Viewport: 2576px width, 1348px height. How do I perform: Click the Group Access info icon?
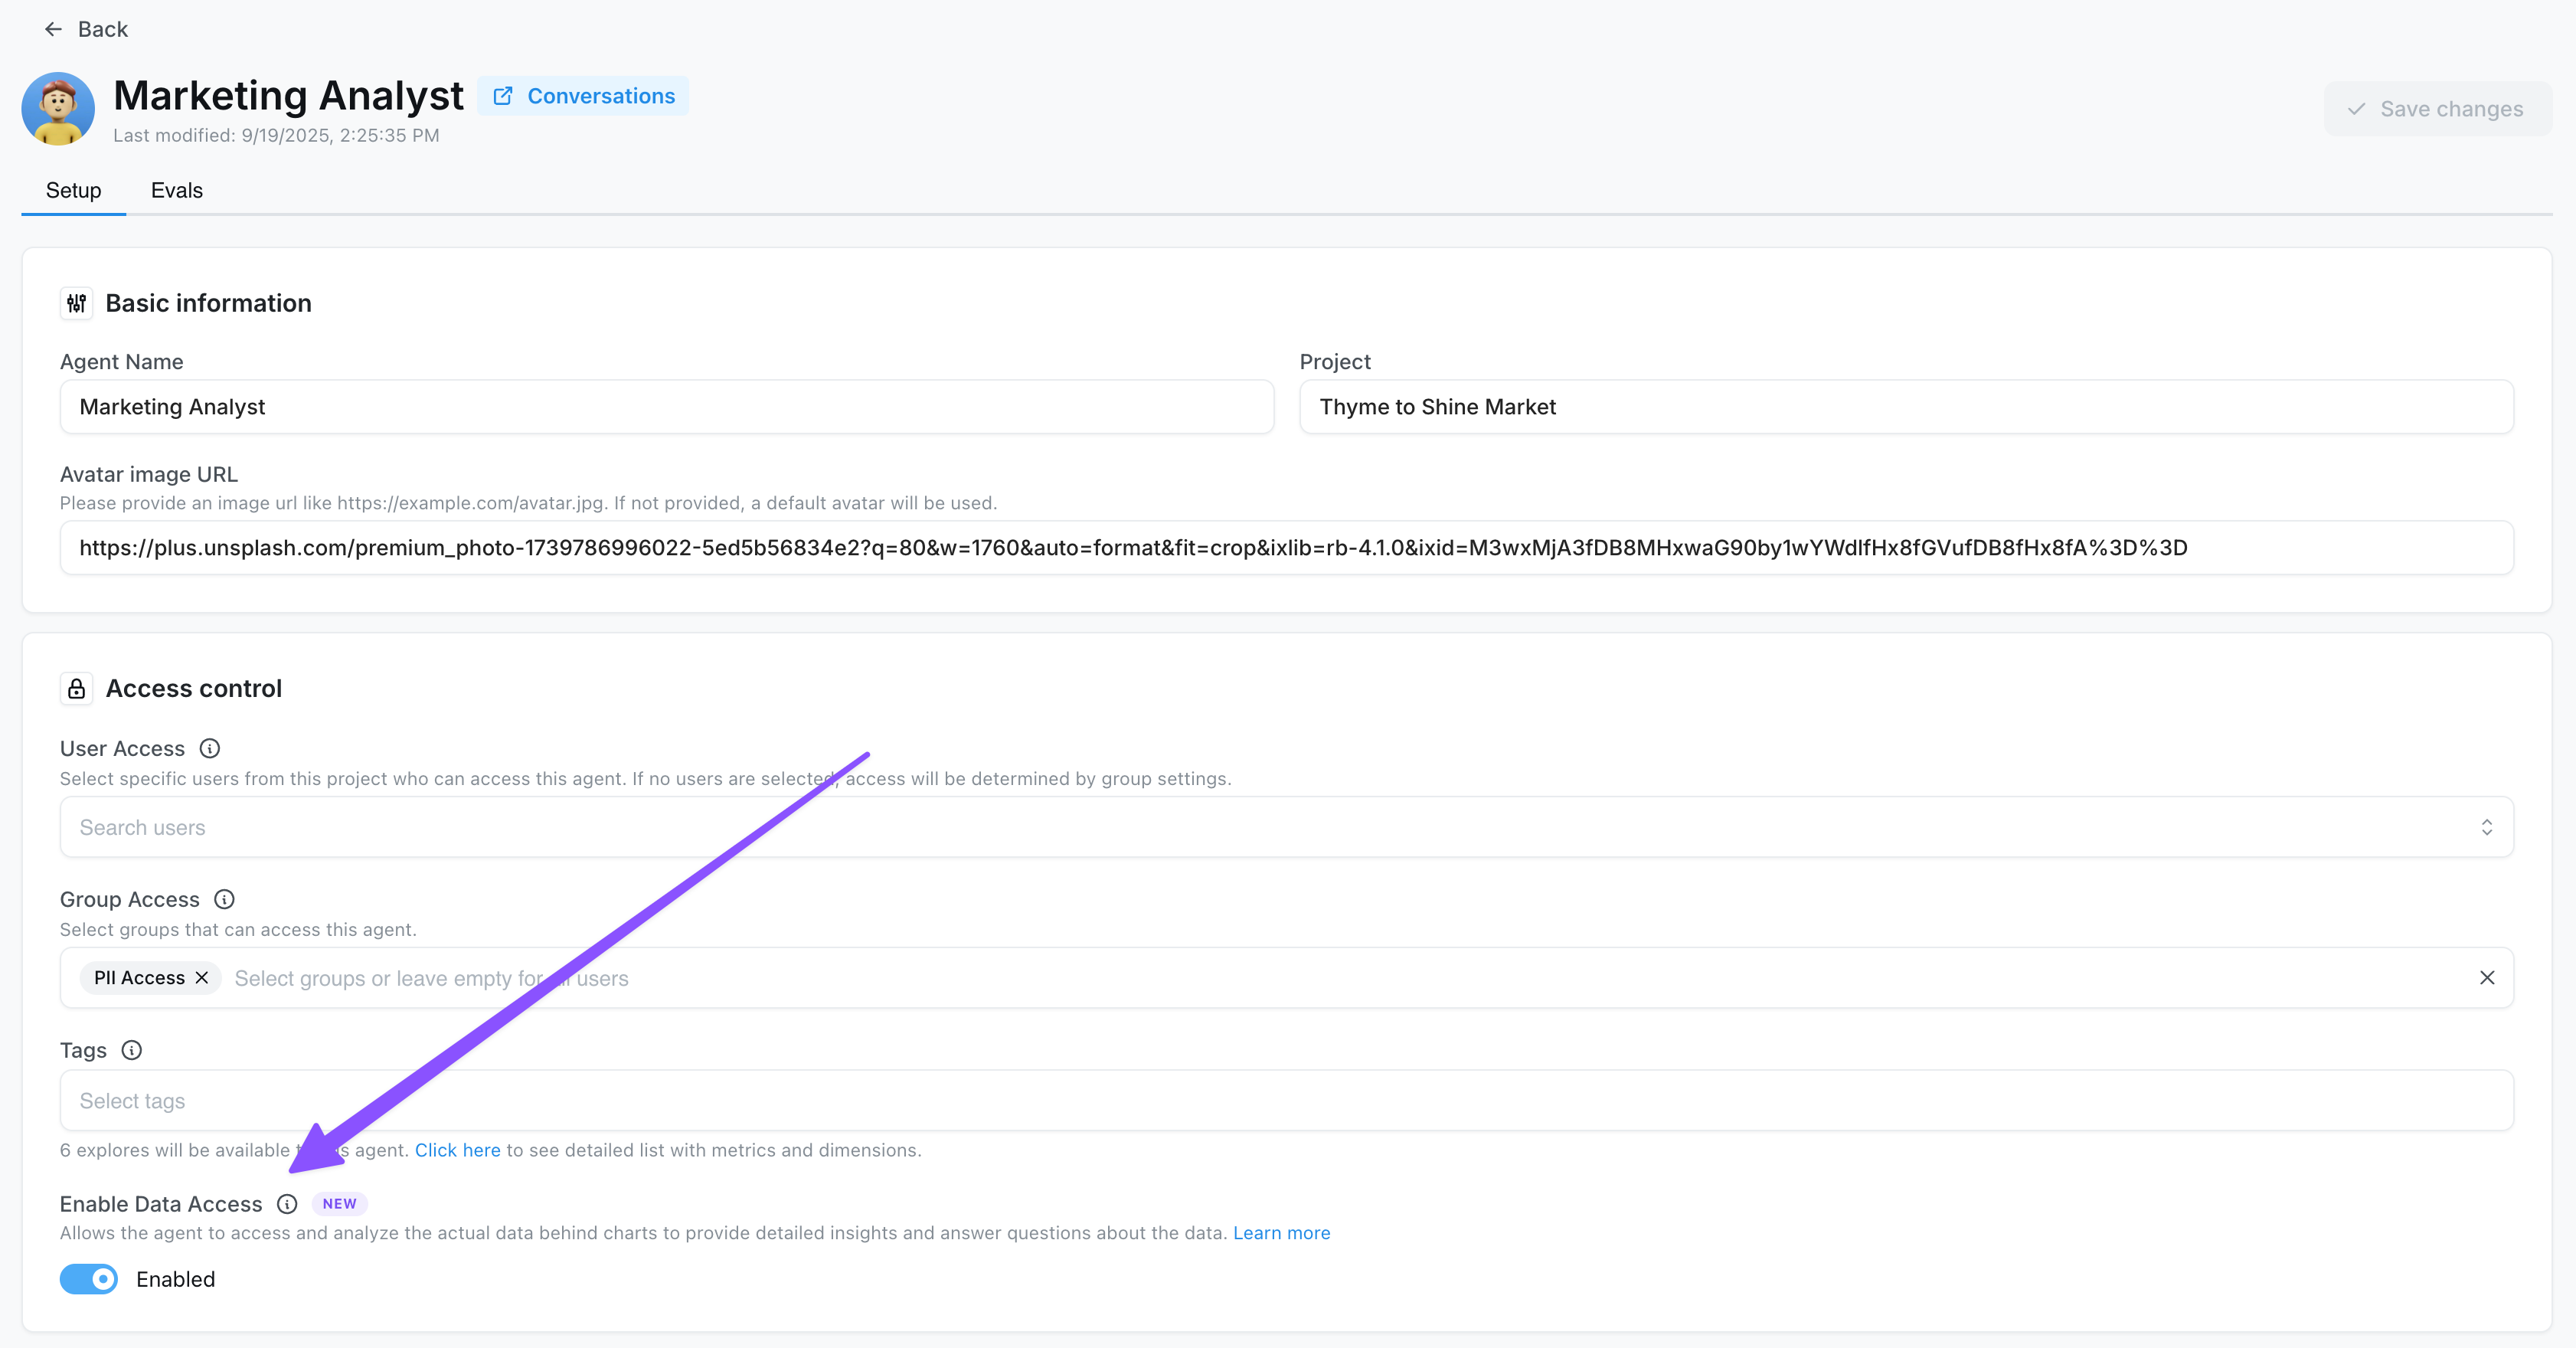coord(224,899)
